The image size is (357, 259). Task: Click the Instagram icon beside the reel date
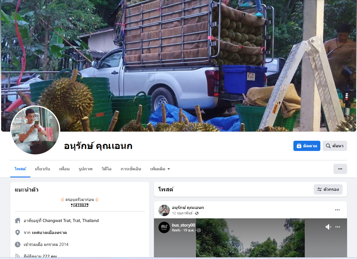pyautogui.click(x=199, y=230)
